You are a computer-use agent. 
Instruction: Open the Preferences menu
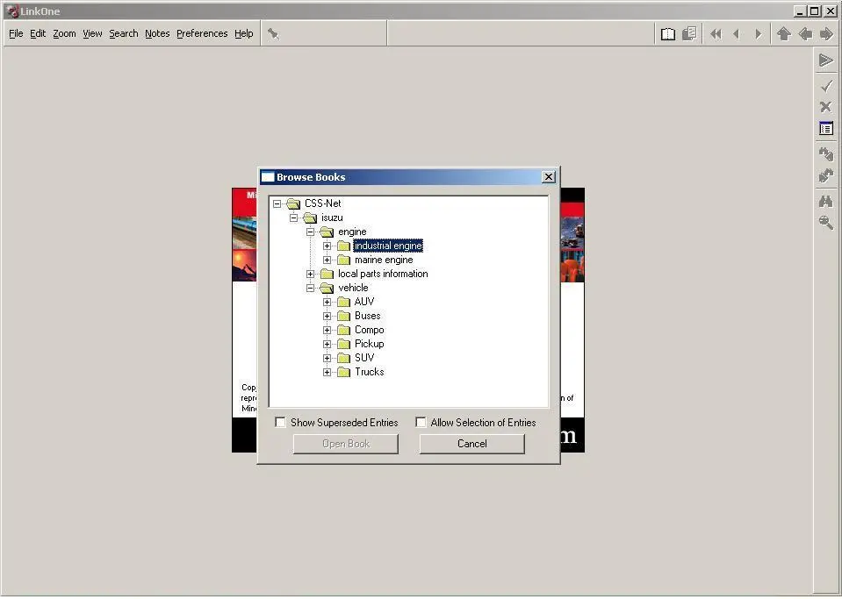coord(202,34)
